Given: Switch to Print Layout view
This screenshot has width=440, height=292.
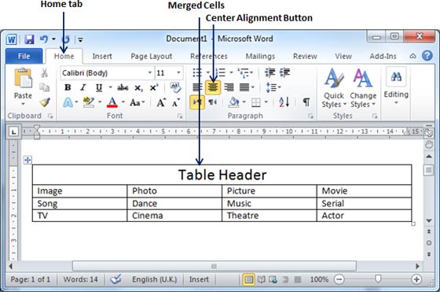Looking at the screenshot, I should [248, 279].
